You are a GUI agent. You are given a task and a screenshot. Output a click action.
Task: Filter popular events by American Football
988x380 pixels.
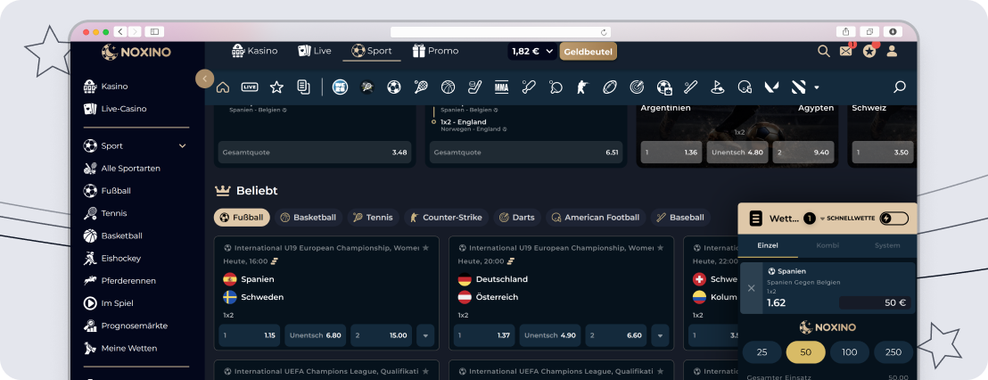pyautogui.click(x=596, y=218)
